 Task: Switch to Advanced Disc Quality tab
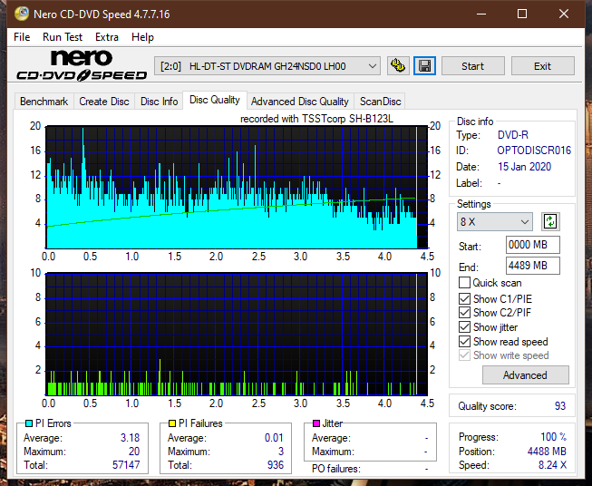tap(299, 102)
